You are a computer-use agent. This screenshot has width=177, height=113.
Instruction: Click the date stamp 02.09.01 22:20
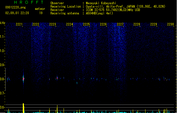tap(17, 13)
